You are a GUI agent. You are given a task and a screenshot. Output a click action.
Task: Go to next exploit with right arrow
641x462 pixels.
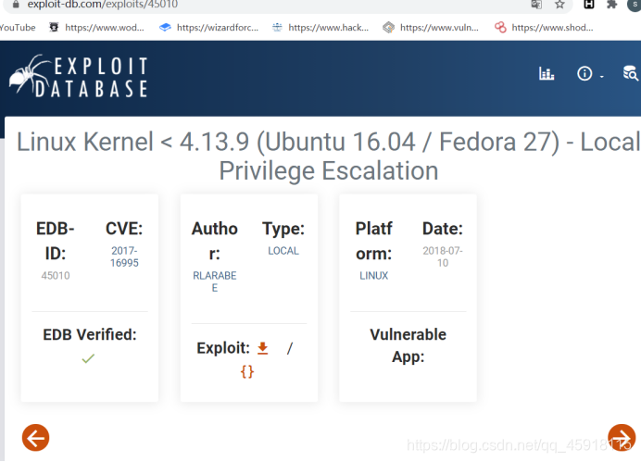pos(622,438)
